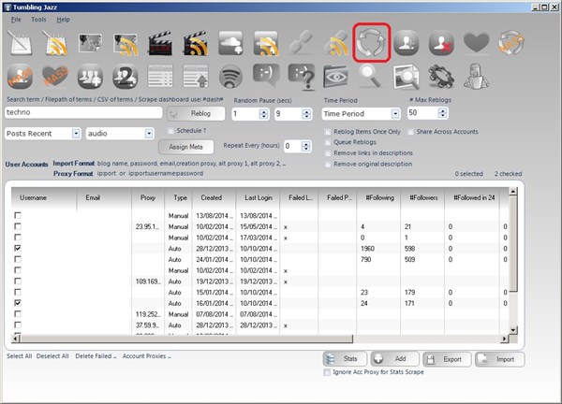Click the clapperboard with RSS feed icon
The height and width of the screenshot is (404, 562).
pos(196,43)
